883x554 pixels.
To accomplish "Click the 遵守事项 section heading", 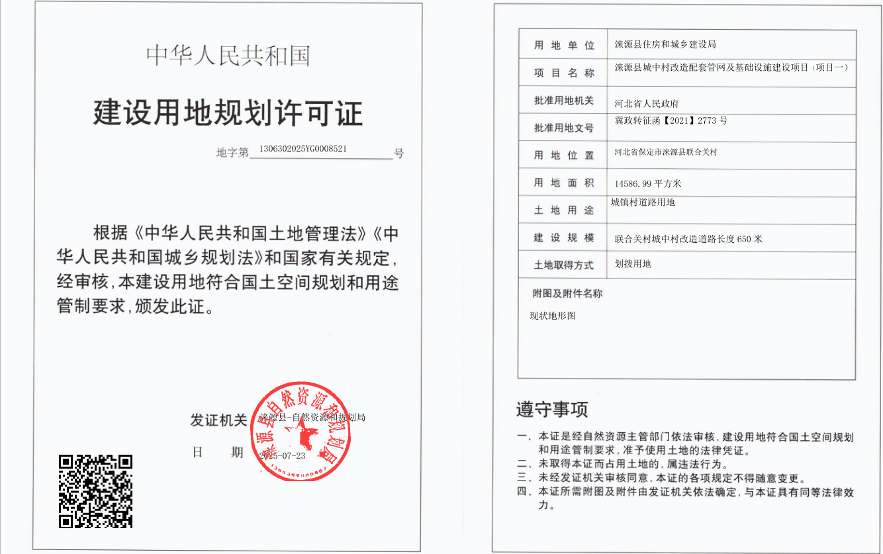I will click(x=552, y=409).
